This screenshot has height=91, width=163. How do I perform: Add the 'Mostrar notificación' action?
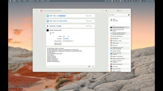pyautogui.click(x=119, y=64)
